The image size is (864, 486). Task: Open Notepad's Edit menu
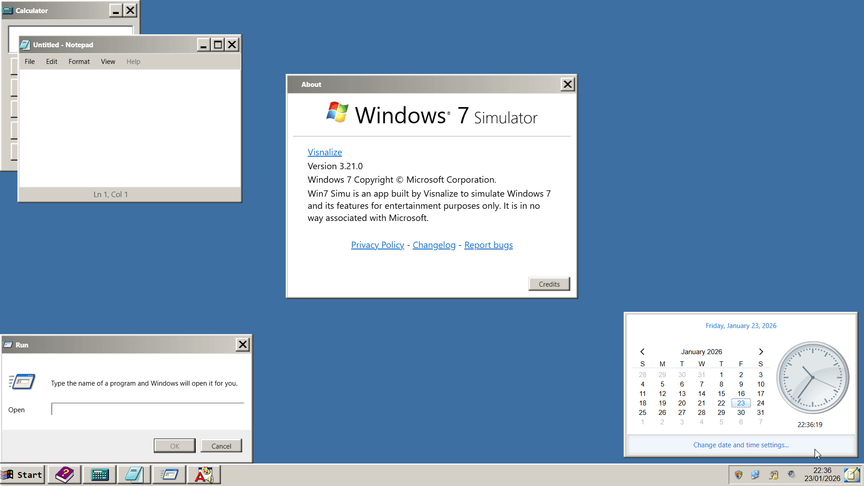coord(51,62)
